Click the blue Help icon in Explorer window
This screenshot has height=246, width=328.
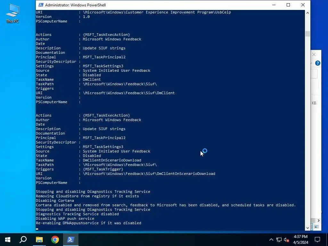pos(317,63)
